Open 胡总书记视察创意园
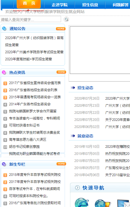 point(24,146)
